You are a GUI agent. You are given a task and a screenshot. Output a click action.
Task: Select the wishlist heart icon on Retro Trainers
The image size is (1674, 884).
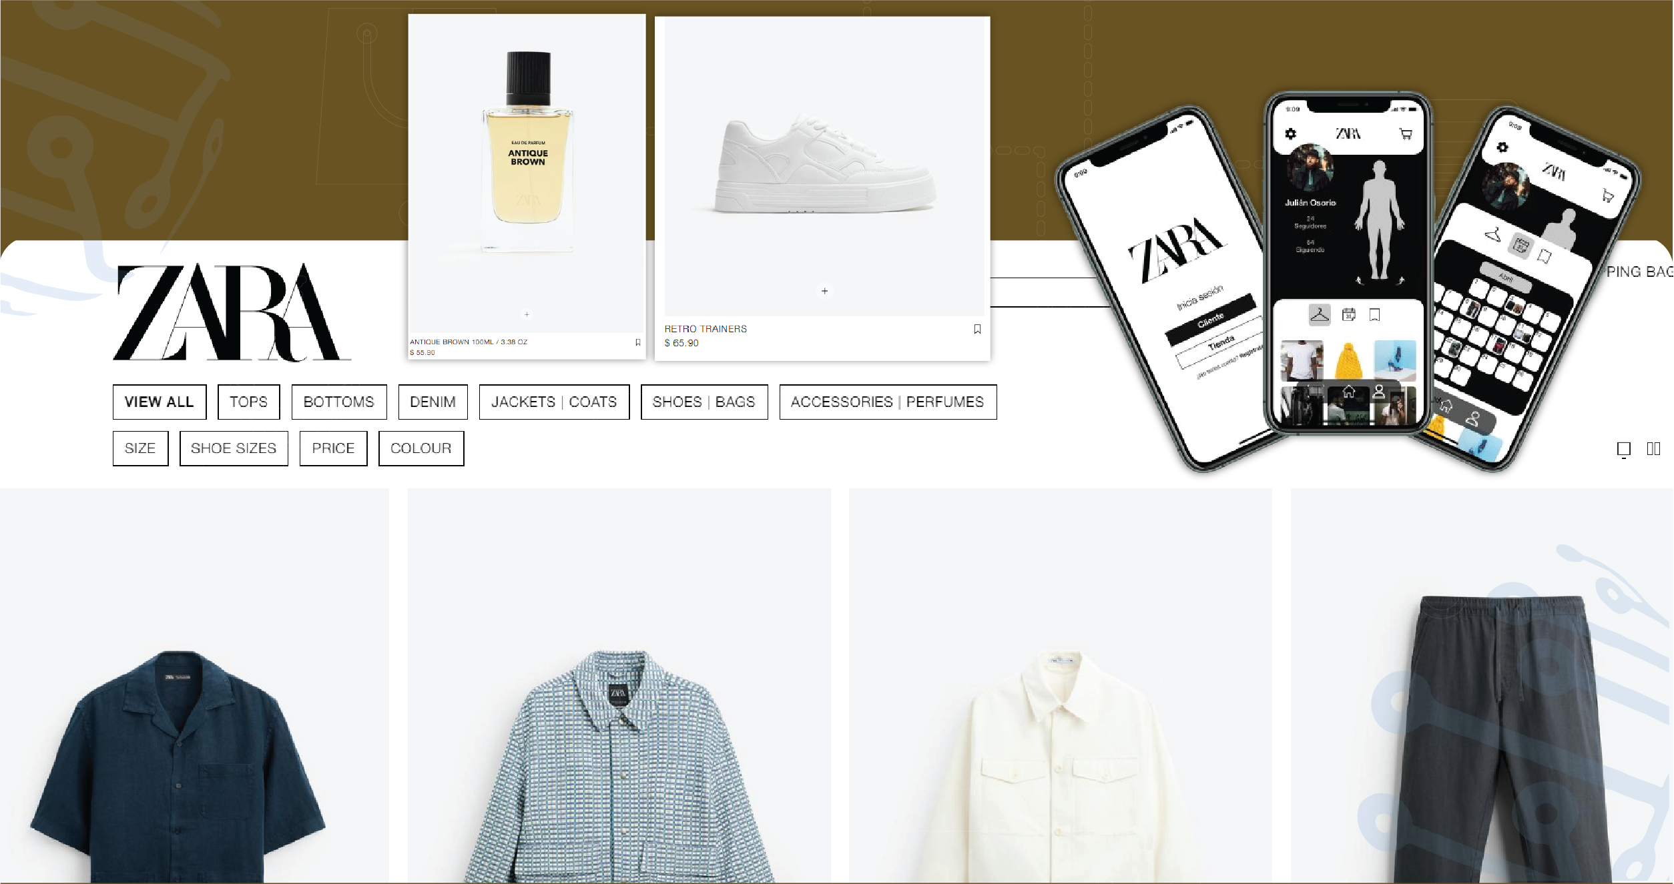[978, 329]
